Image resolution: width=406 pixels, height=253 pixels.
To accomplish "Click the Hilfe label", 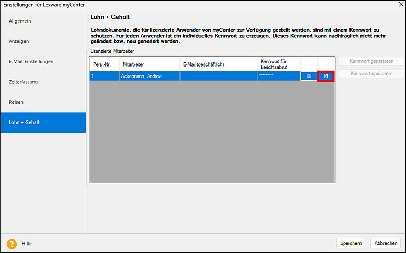I will [x=27, y=244].
